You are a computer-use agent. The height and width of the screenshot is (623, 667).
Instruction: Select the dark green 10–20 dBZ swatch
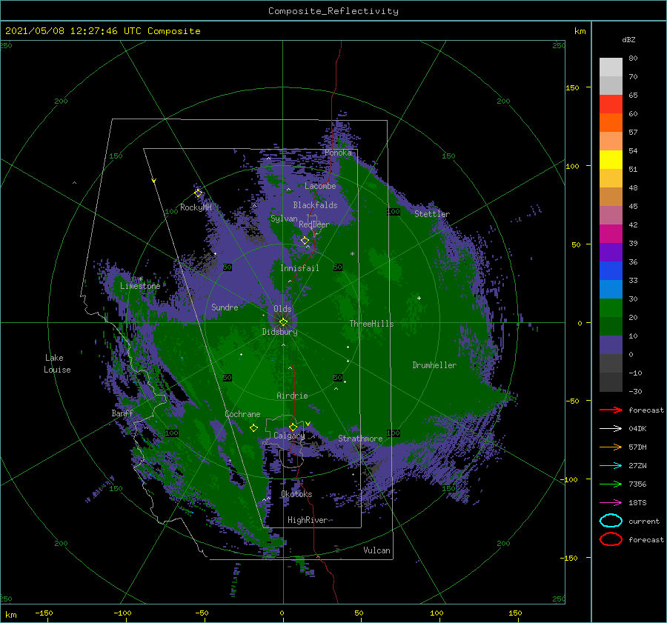pos(611,326)
